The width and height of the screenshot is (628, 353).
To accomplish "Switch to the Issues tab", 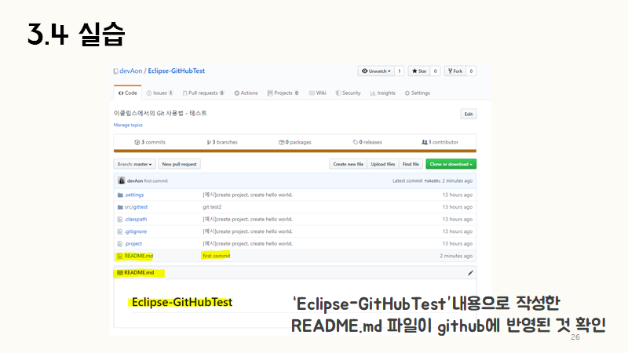I will [x=159, y=93].
